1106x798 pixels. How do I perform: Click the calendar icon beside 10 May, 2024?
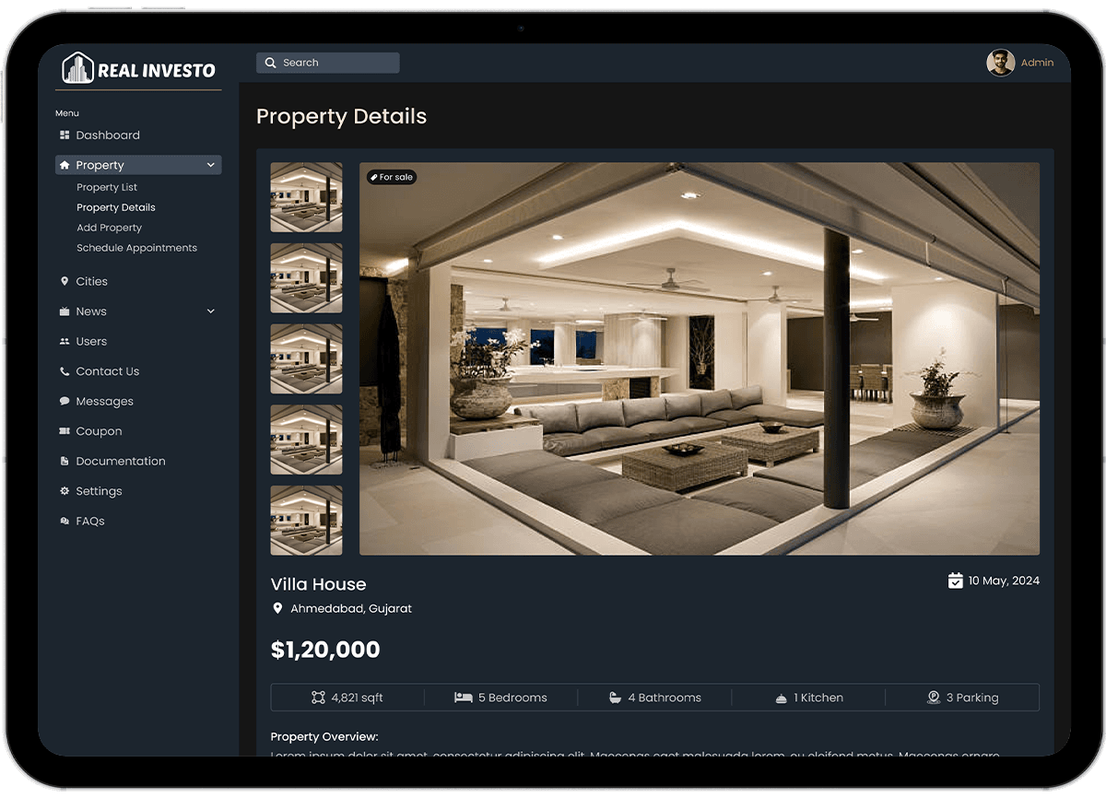(956, 581)
